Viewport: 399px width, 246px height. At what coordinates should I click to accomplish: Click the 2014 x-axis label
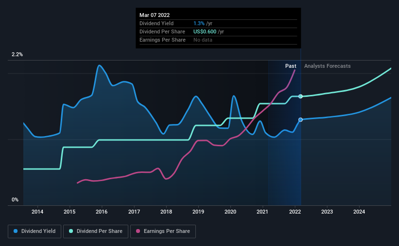pos(37,212)
